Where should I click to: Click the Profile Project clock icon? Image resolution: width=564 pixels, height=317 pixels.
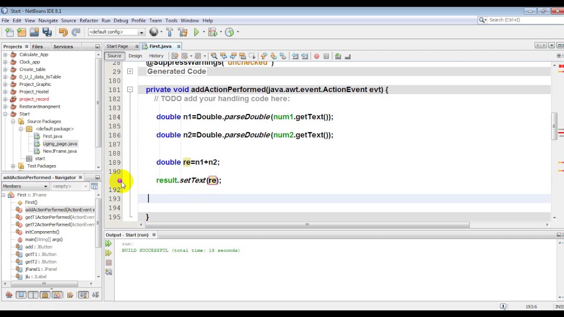coord(230,32)
